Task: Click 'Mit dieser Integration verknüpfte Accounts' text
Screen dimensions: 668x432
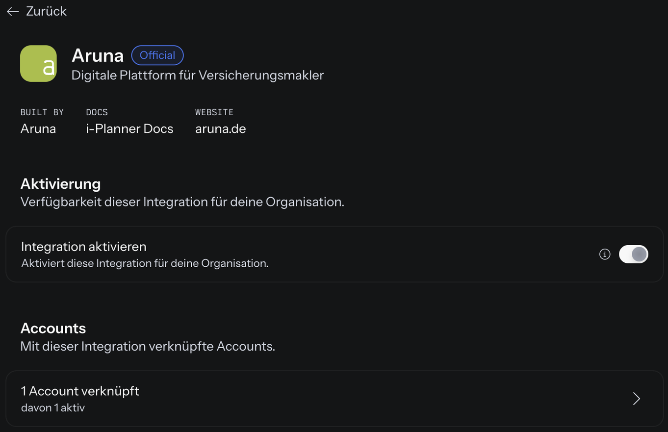Action: pos(148,346)
